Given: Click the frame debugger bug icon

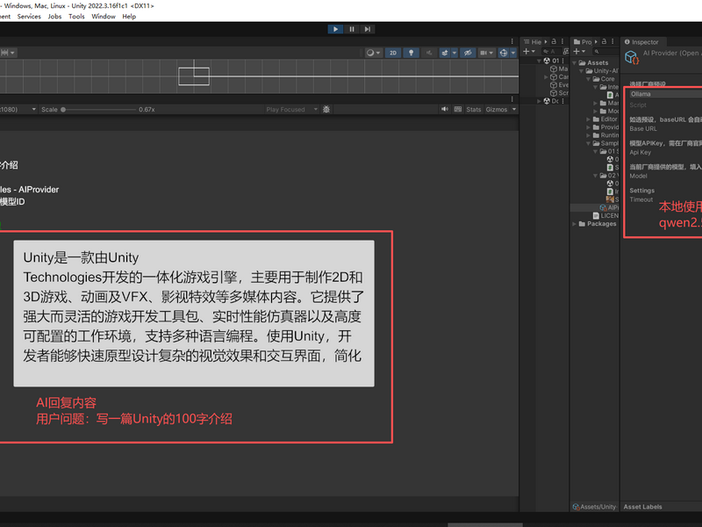Looking at the screenshot, I should tap(326, 109).
